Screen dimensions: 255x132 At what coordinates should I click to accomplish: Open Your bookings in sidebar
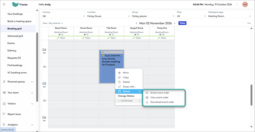click(x=15, y=14)
